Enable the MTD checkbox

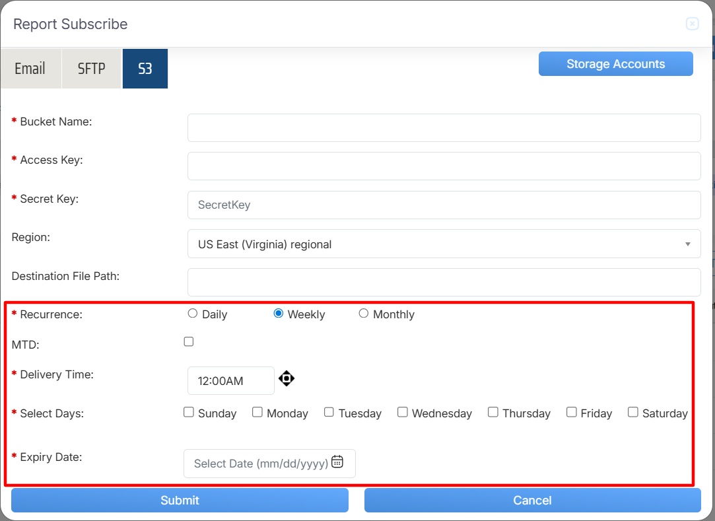pyautogui.click(x=189, y=341)
